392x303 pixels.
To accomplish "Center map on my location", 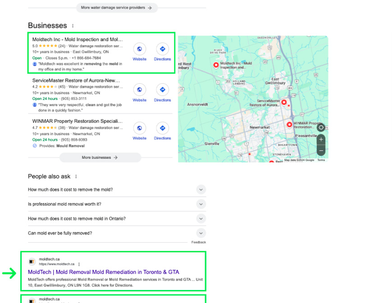I will point(321,127).
